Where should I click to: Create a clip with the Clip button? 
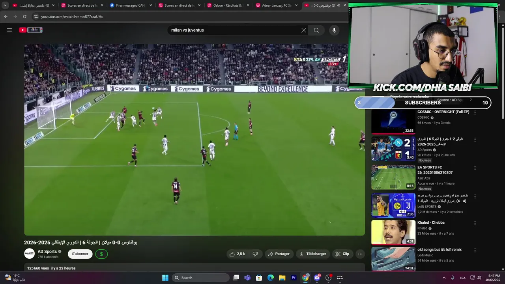click(x=342, y=254)
